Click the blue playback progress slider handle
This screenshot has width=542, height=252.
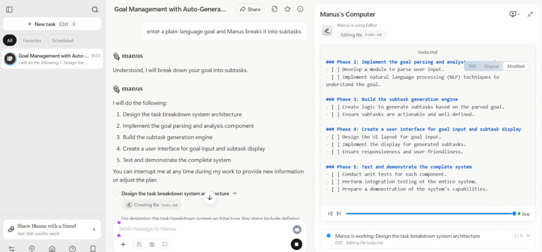click(514, 213)
